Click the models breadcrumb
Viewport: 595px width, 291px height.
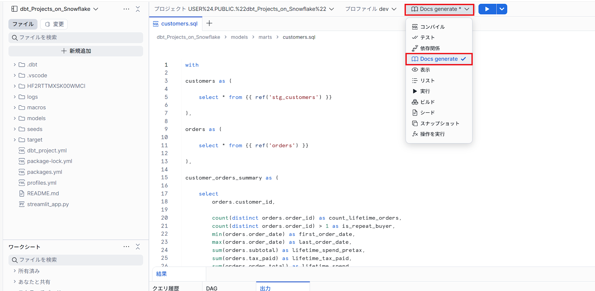point(239,37)
